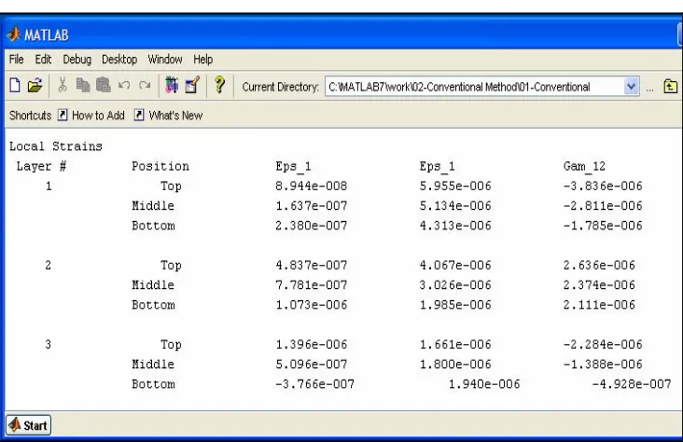Open the Edit menu

coord(43,60)
